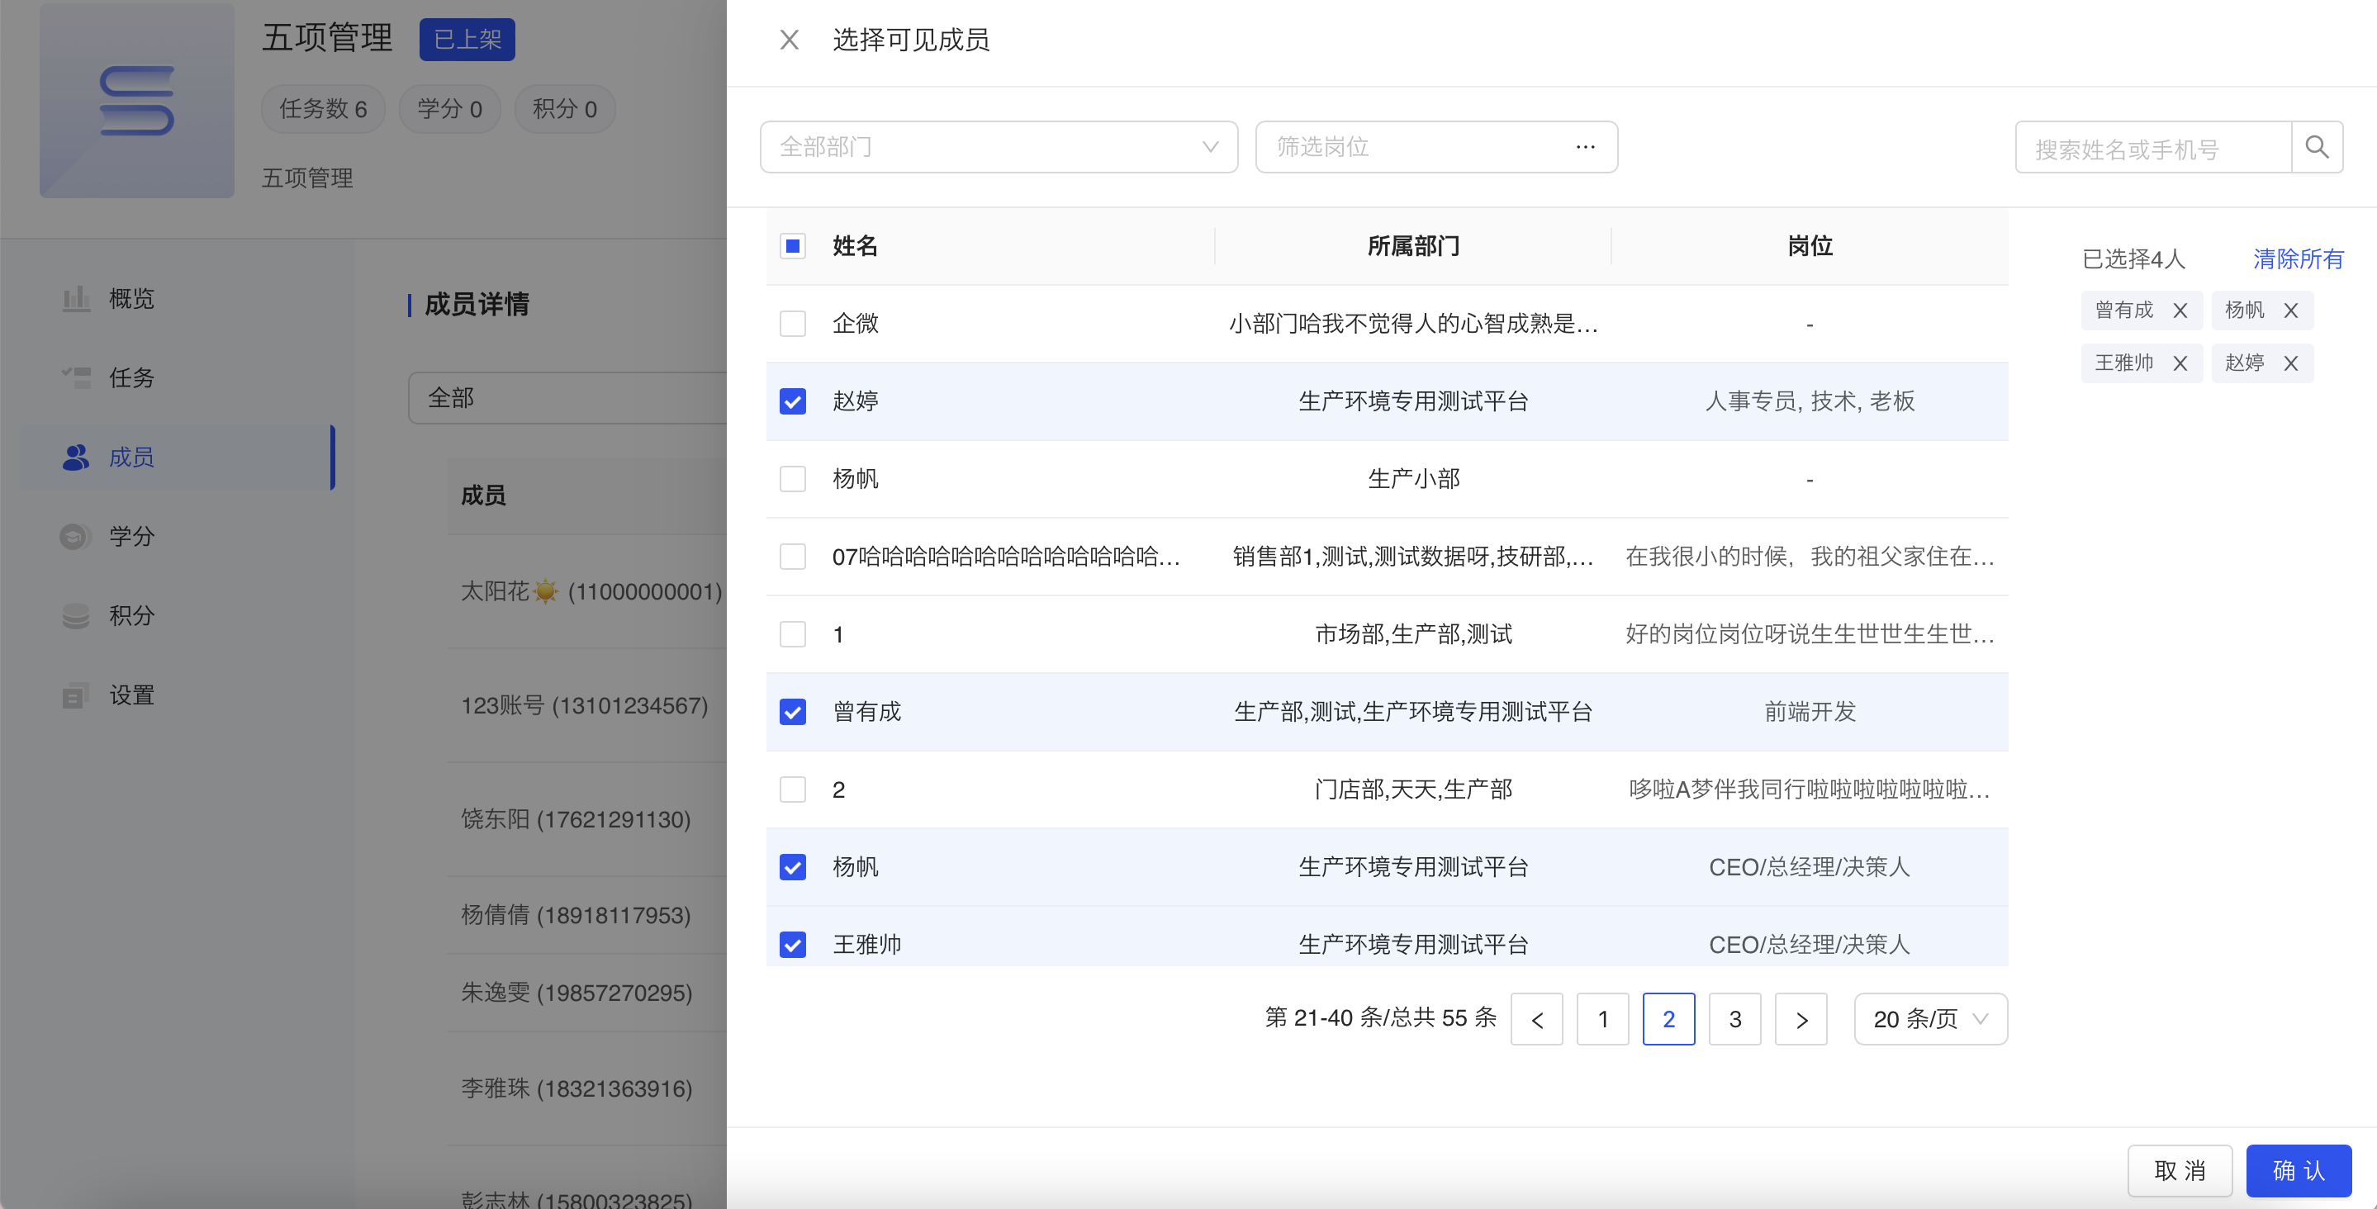Check the checkbox for row named 2
Image resolution: width=2377 pixels, height=1209 pixels.
[x=793, y=789]
